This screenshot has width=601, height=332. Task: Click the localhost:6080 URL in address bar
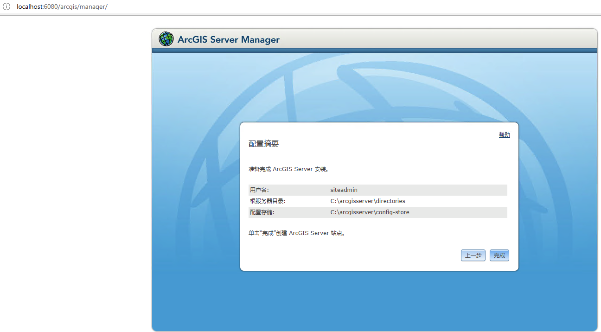62,7
